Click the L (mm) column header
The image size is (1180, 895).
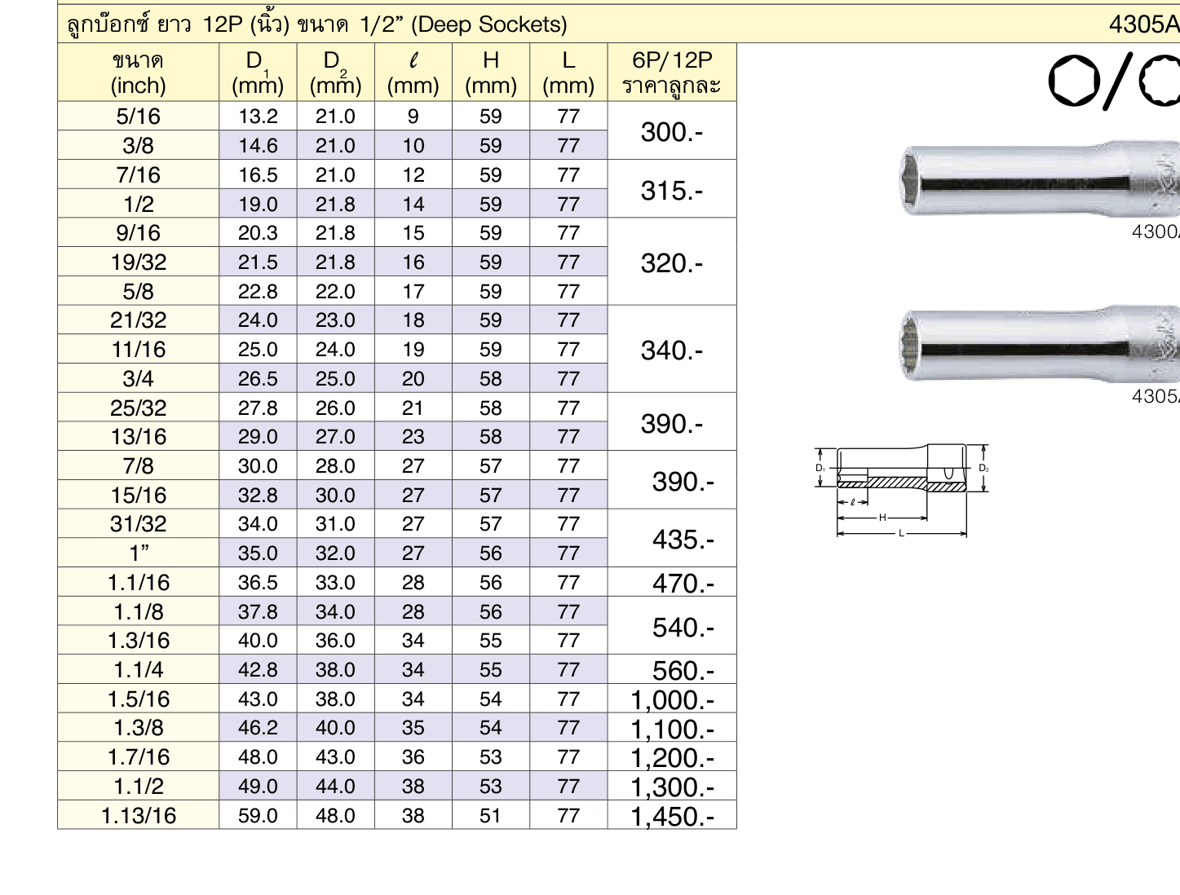point(568,73)
